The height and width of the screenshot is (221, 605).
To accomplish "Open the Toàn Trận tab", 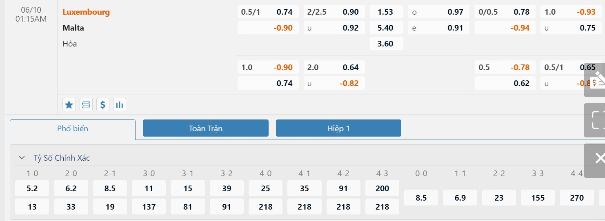I will 206,128.
